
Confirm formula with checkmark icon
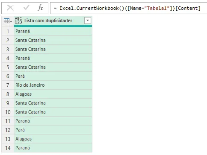coord(26,8)
